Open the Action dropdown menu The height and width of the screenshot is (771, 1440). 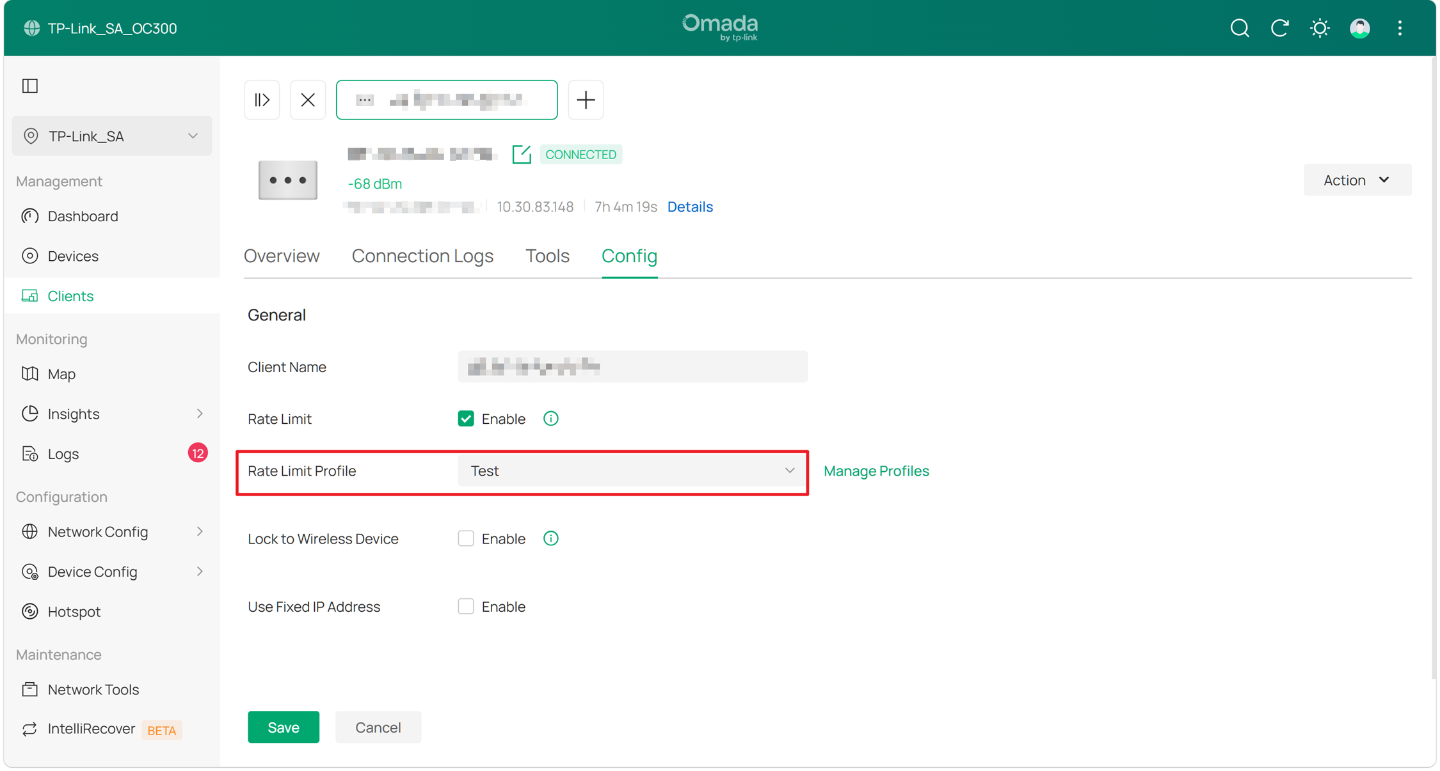(x=1357, y=180)
